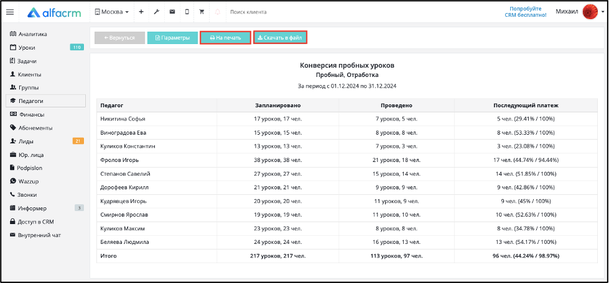
Task: Open the shopping cart icon
Action: (x=202, y=12)
